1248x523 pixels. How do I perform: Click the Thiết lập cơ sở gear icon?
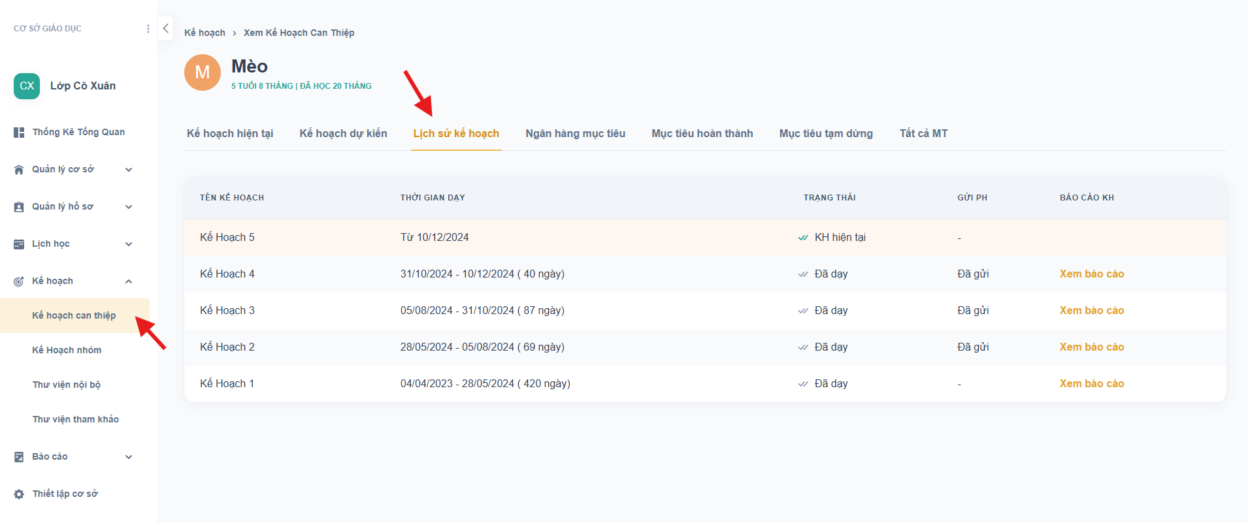coord(19,494)
